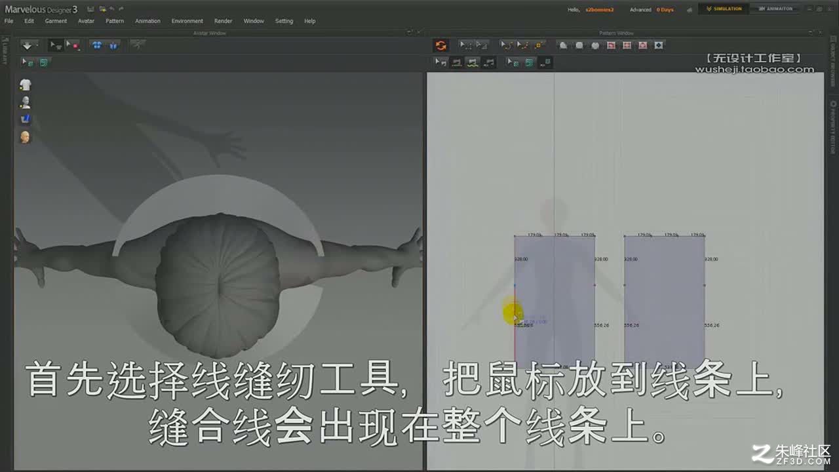Viewport: 839px width, 472px height.
Task: Select the Internal Polygon/Line tool
Action: pyautogui.click(x=611, y=45)
